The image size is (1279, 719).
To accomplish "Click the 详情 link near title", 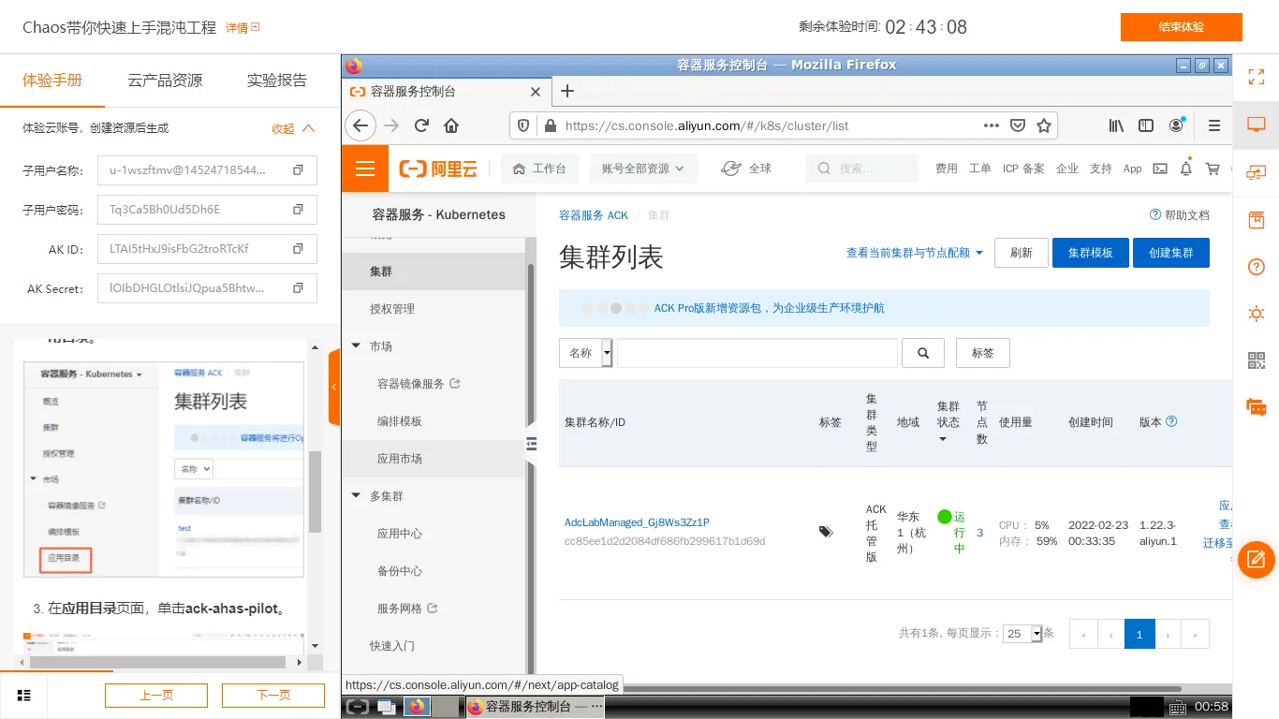I will pos(243,28).
